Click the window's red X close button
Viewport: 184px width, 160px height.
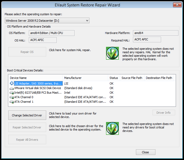177,5
